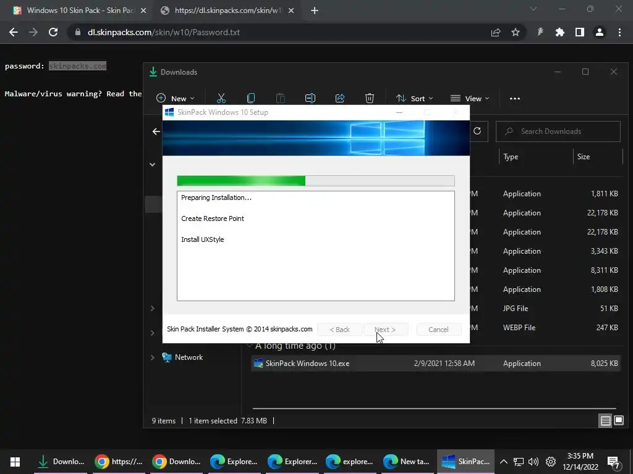
Task: Click the 3,343 KB size cell
Action: (605, 251)
